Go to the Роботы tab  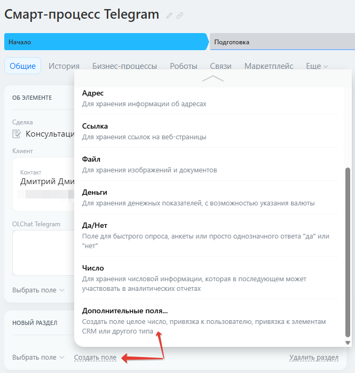click(184, 66)
